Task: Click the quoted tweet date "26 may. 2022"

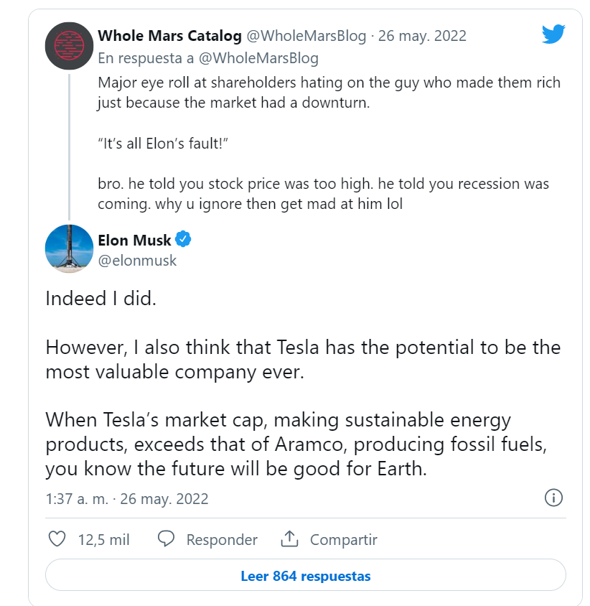Action: coord(423,36)
